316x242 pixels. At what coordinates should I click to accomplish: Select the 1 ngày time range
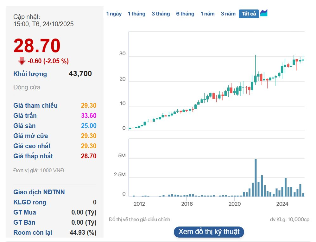114,14
